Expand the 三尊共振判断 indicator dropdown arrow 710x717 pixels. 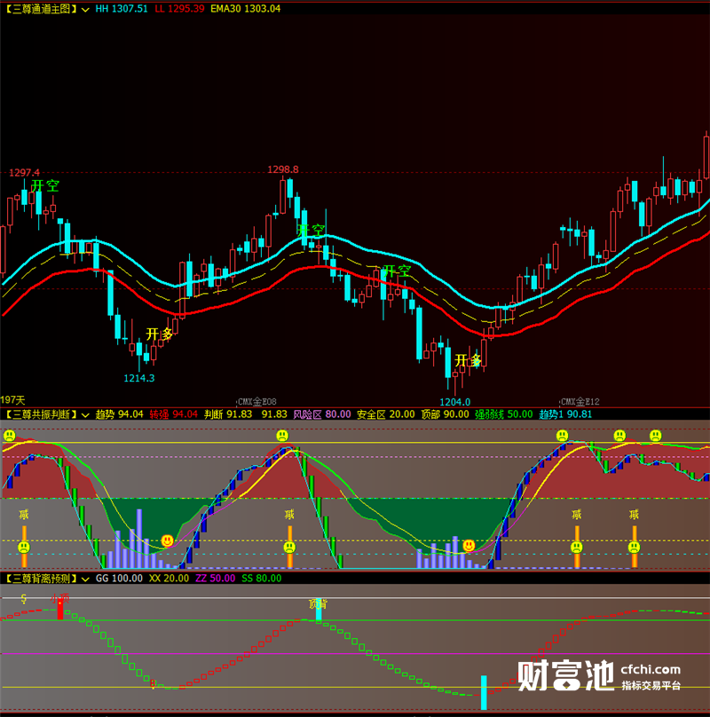[85, 414]
